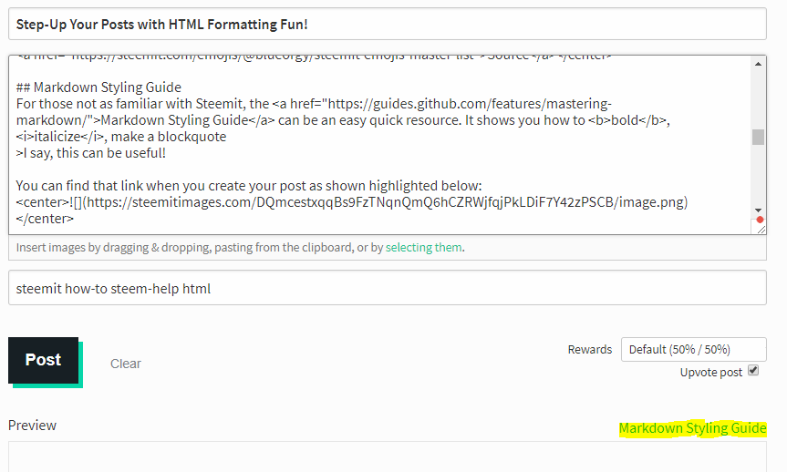Screen dimensions: 787x472
Task: Open the Rewards Default (50% / 50%) dropdown
Action: tap(694, 349)
